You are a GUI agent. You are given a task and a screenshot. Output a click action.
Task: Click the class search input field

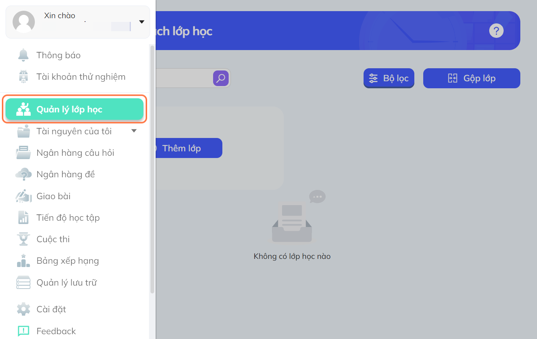pyautogui.click(x=183, y=78)
